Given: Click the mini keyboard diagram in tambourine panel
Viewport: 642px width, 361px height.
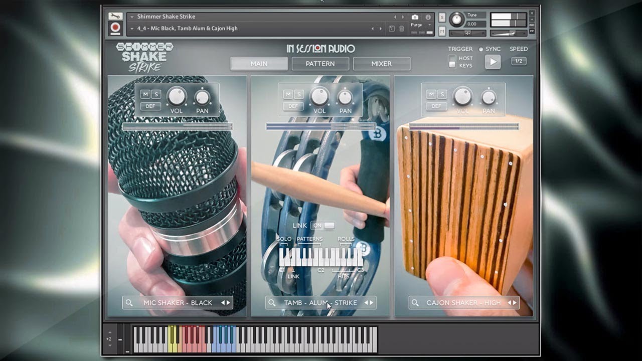Looking at the screenshot, I should click(321, 257).
